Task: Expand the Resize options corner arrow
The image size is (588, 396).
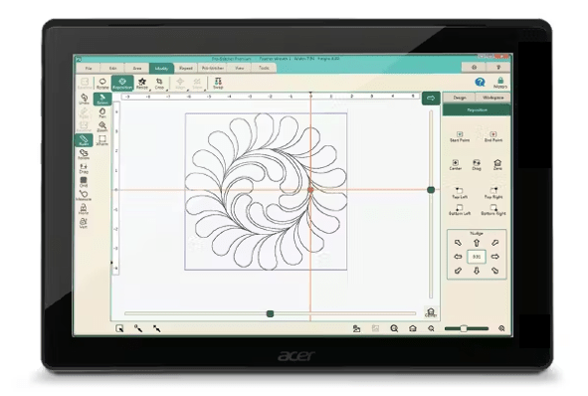Action: 149,91
